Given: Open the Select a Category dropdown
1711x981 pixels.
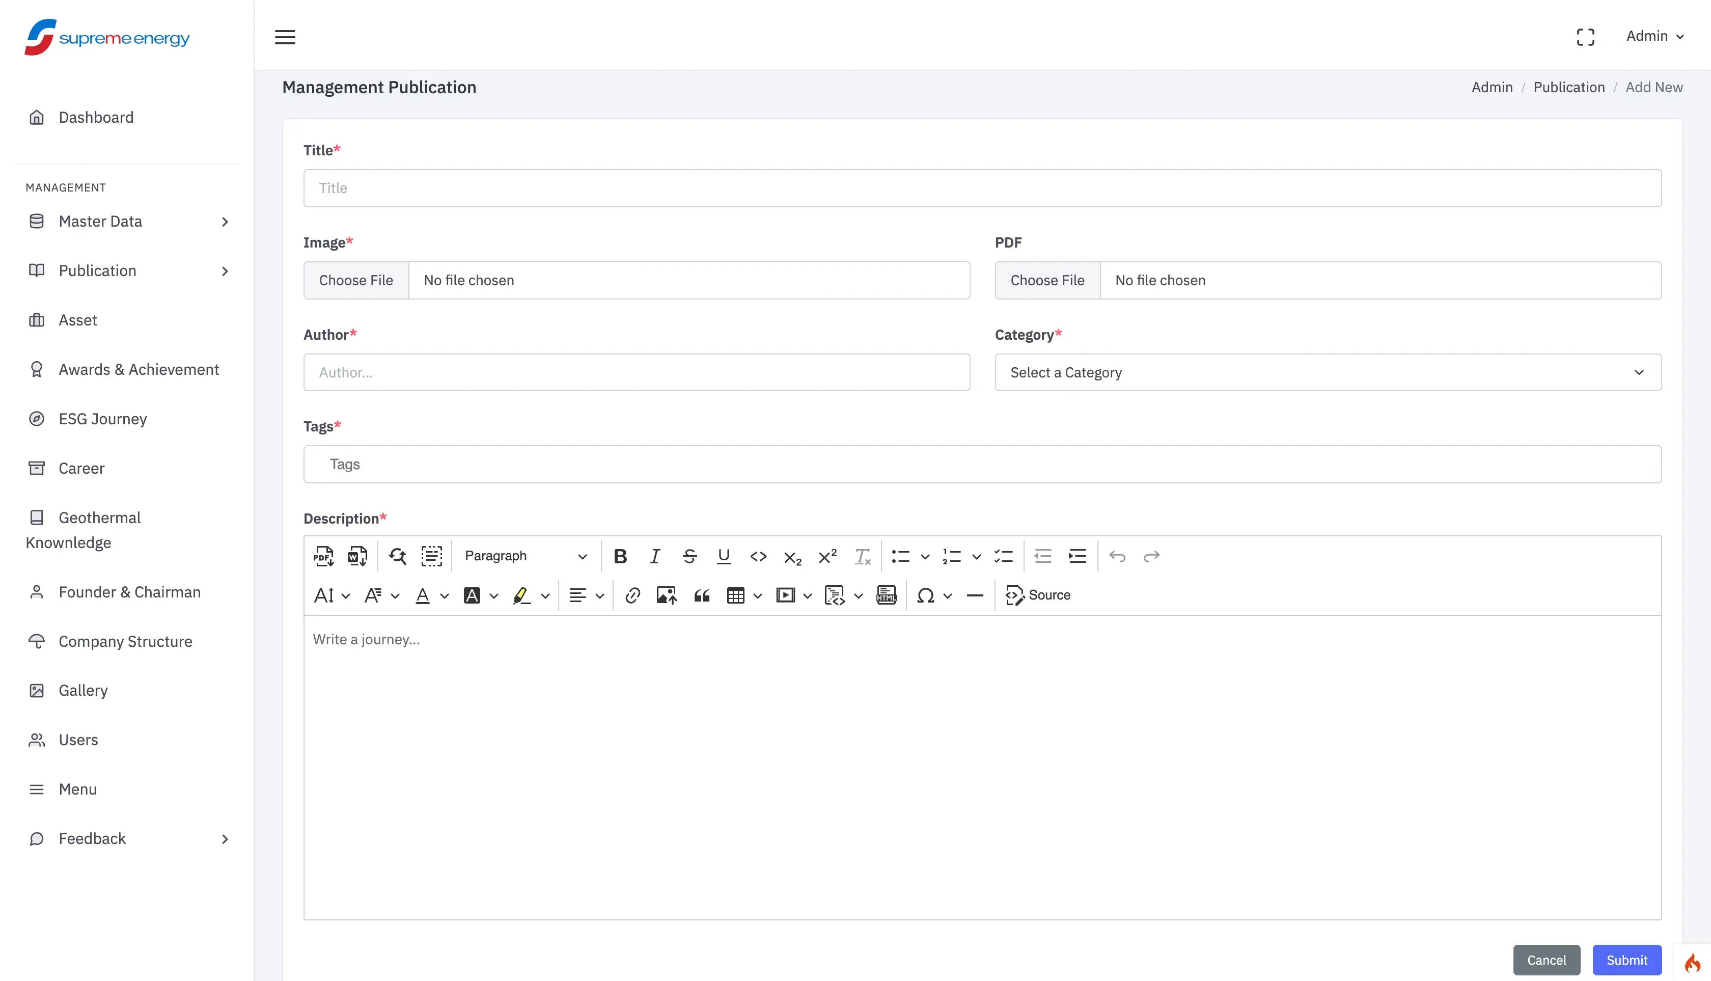Looking at the screenshot, I should tap(1327, 372).
